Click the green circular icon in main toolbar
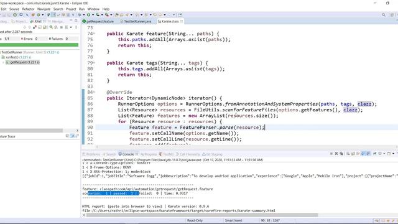This screenshot has width=398, height=224. point(15,15)
